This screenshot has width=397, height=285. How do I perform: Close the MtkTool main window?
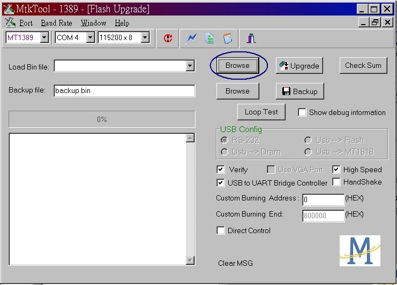[387, 9]
